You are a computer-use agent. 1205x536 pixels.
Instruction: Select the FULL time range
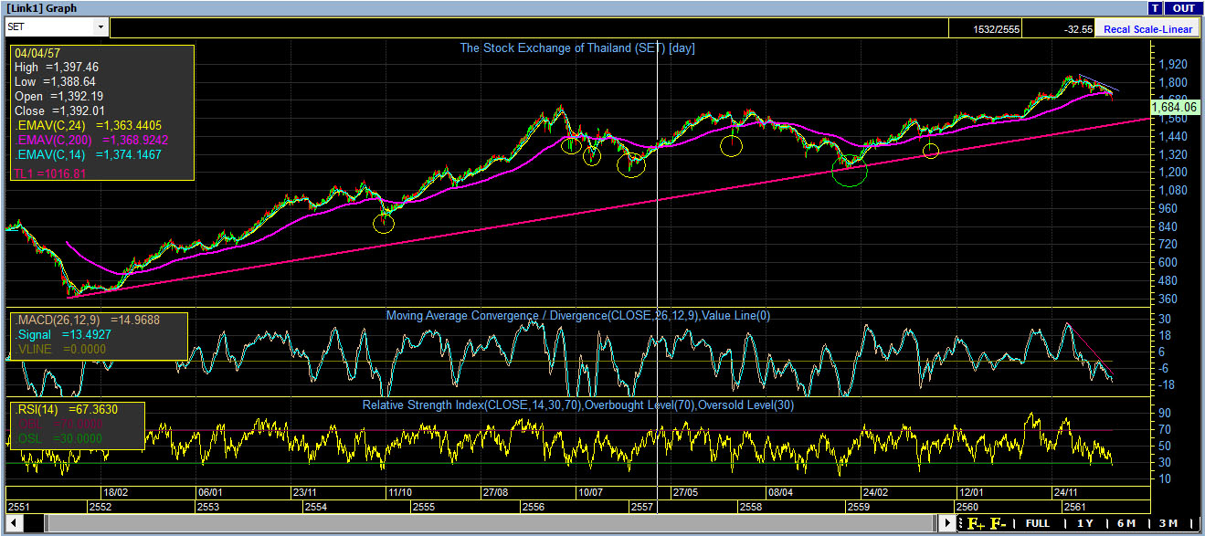tap(1037, 523)
